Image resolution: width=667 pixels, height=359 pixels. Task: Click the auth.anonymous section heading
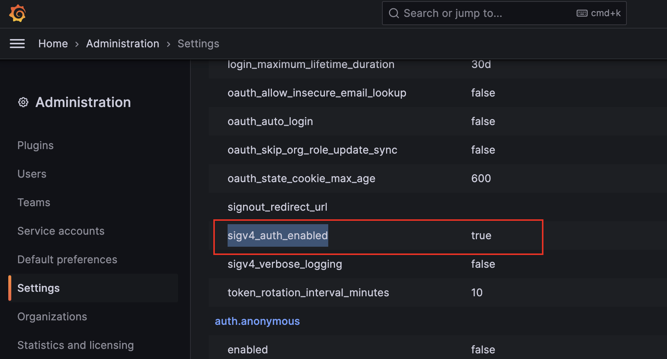pos(257,321)
